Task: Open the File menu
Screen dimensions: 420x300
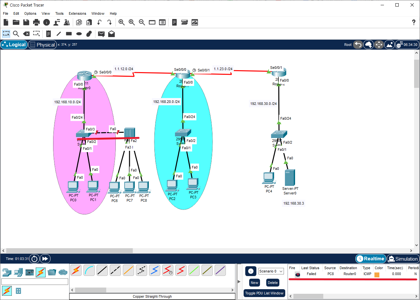Action: coord(6,13)
